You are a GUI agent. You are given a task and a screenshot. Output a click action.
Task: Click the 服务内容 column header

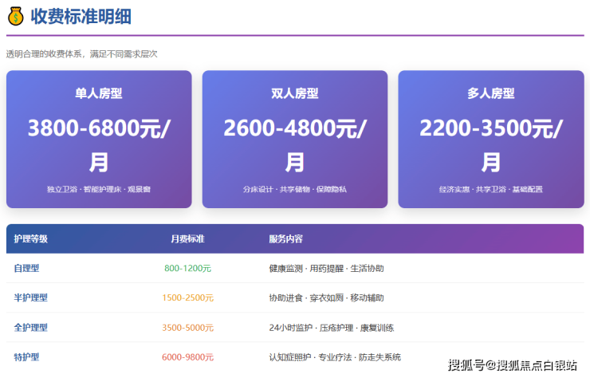tap(285, 238)
